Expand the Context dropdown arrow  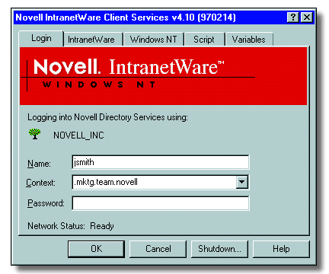(242, 182)
